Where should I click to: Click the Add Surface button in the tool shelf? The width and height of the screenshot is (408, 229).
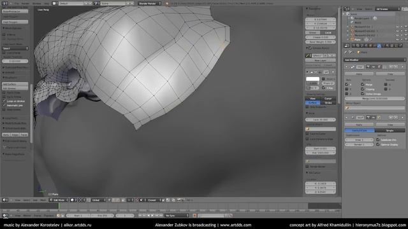[x=15, y=84]
